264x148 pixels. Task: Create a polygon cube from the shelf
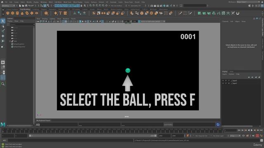click(x=13, y=13)
